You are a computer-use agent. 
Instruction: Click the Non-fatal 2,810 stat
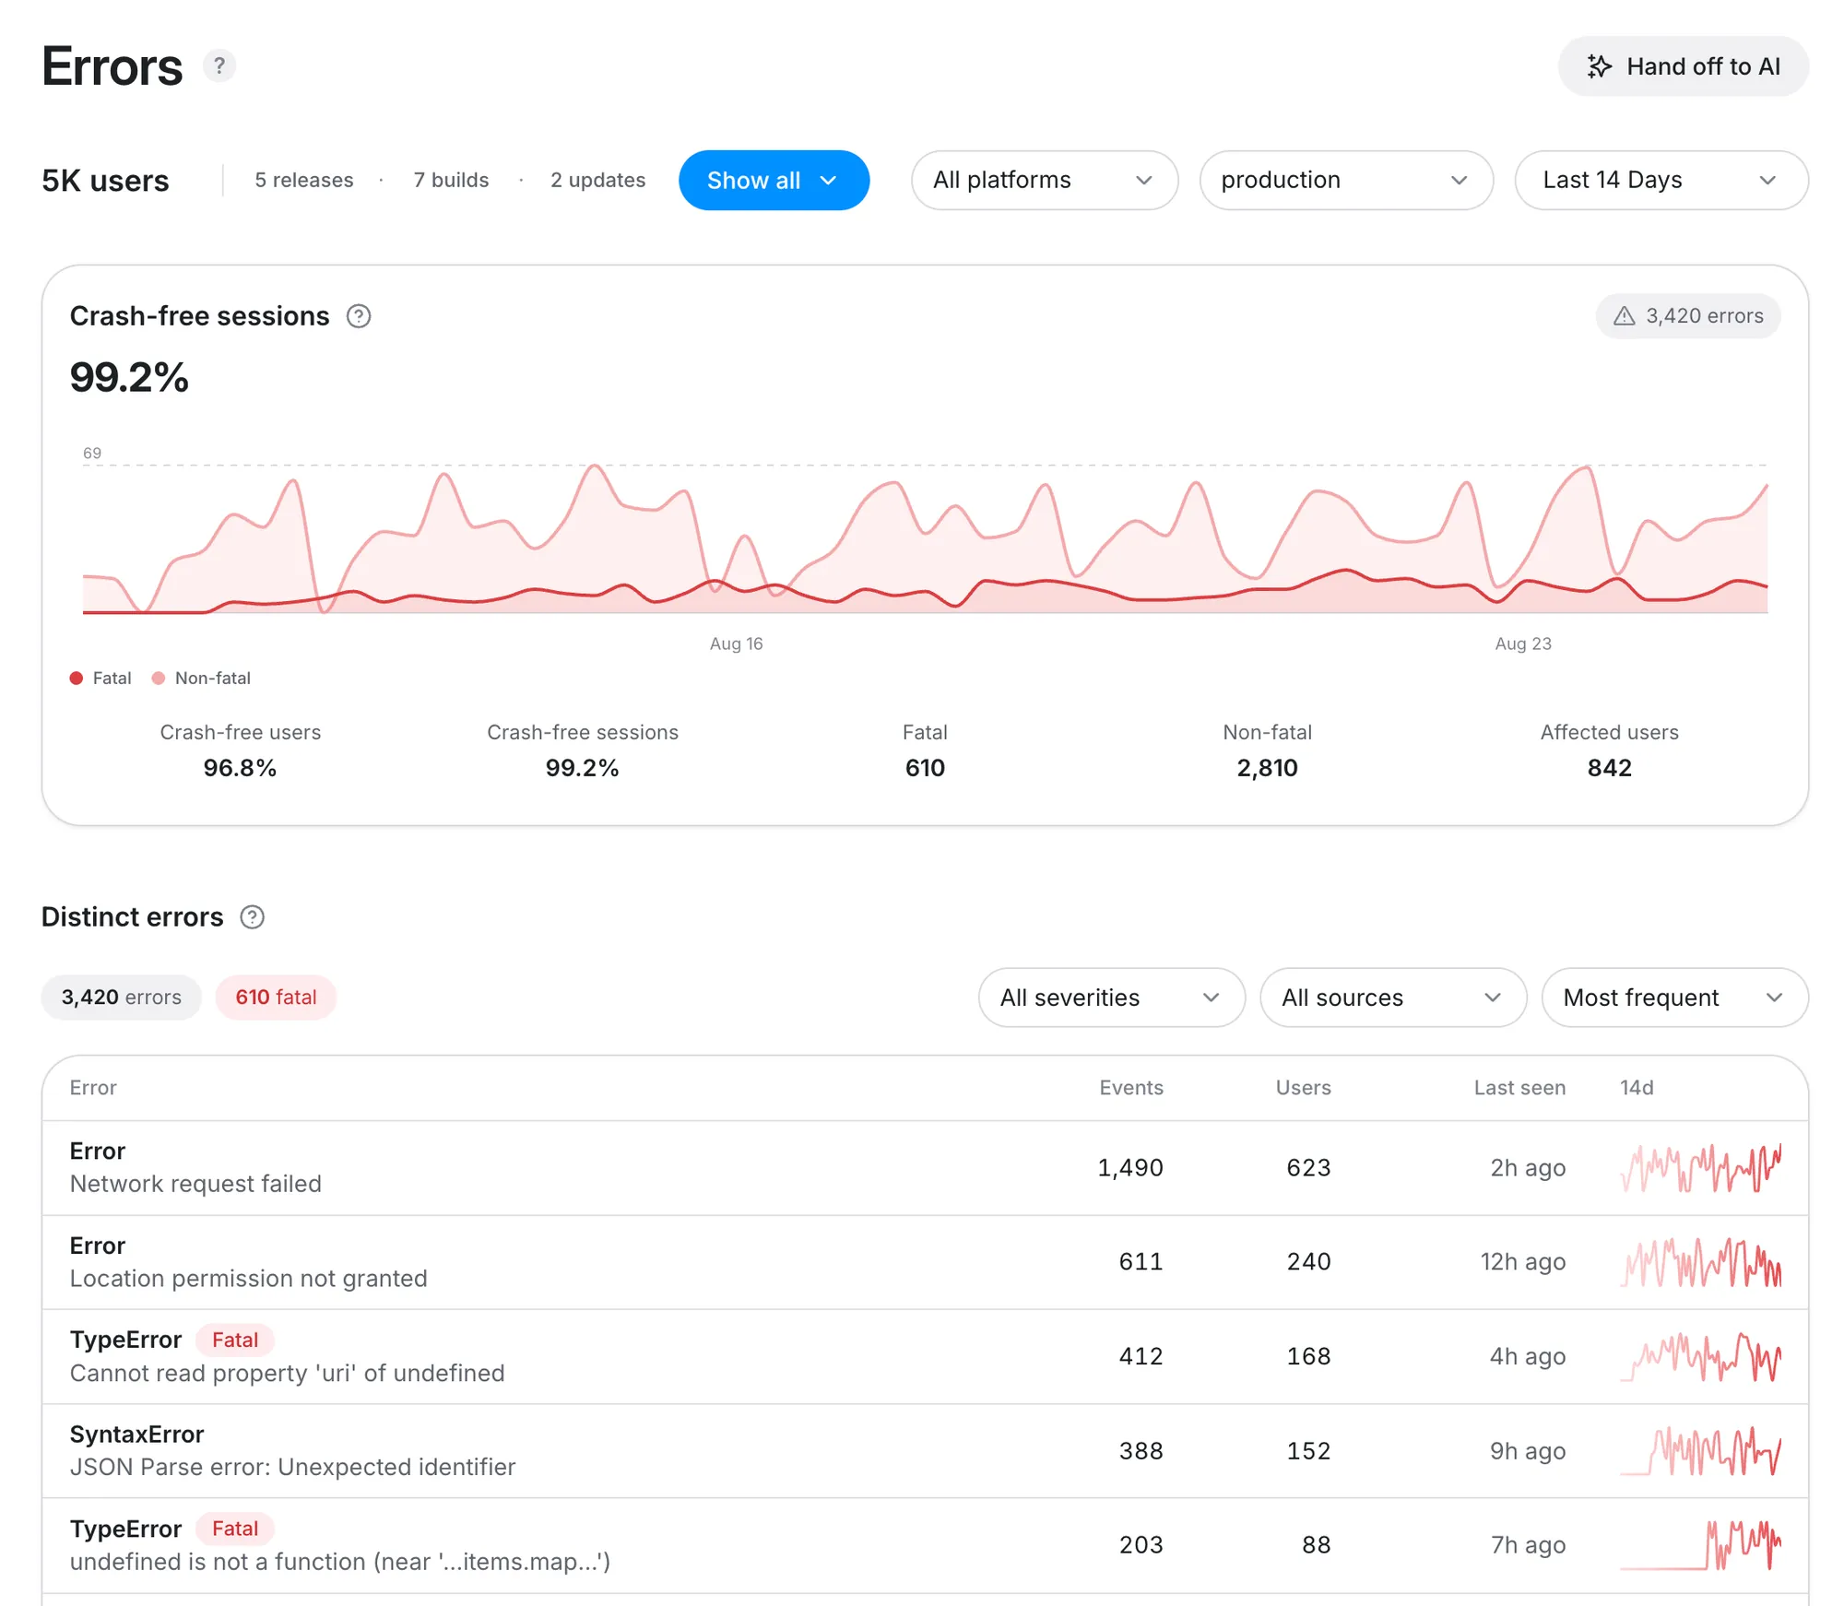[1268, 750]
